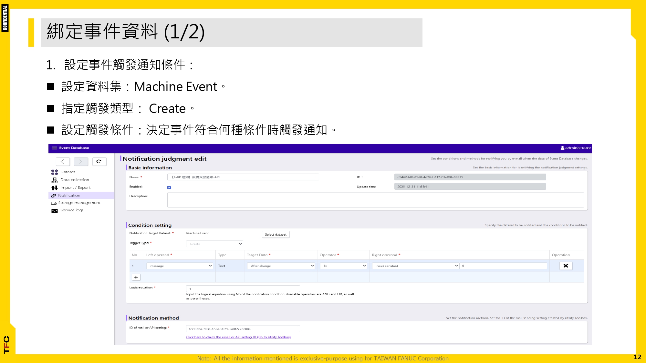Click the Go to Utility Toolbox link
The height and width of the screenshot is (363, 646).
tap(238, 337)
